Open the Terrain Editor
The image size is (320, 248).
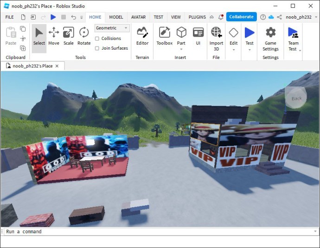point(142,36)
